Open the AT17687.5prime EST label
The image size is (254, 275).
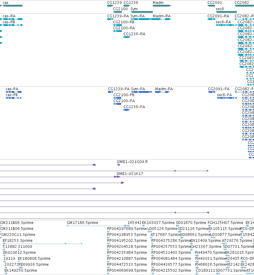pyautogui.click(x=165, y=235)
